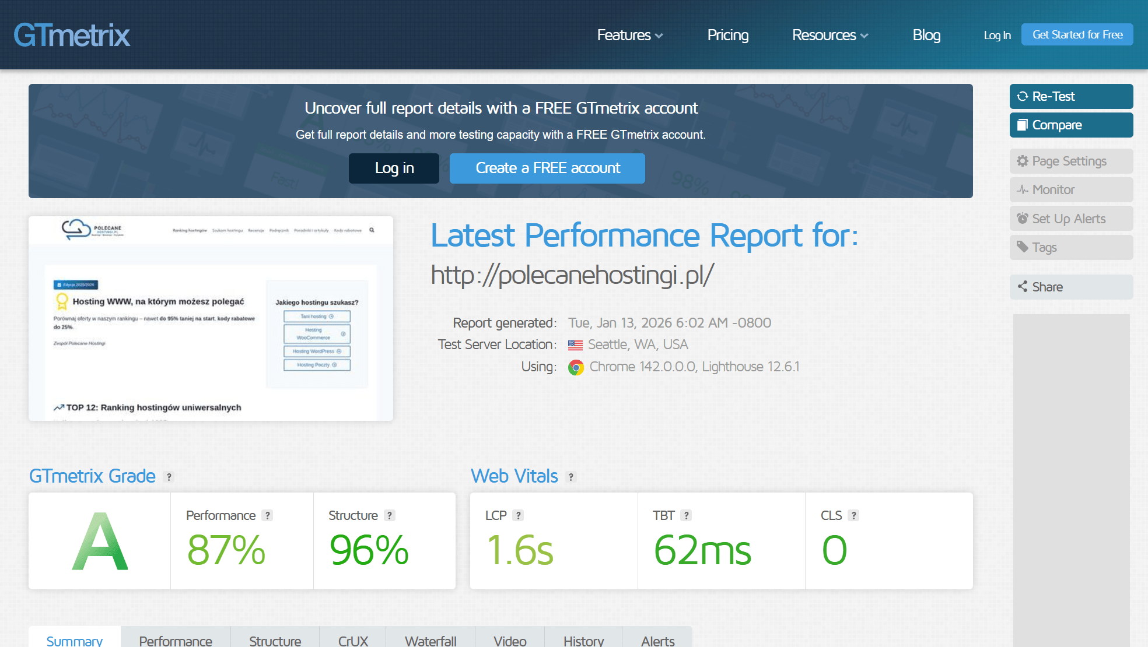Switch to the Waterfall tab
Screen dimensions: 1148x647
[430, 640]
